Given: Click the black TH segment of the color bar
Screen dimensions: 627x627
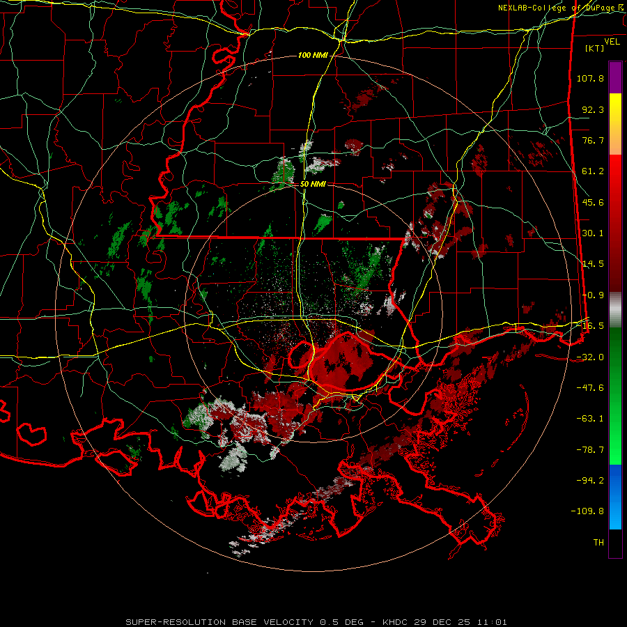Looking at the screenshot, I should click(x=615, y=543).
